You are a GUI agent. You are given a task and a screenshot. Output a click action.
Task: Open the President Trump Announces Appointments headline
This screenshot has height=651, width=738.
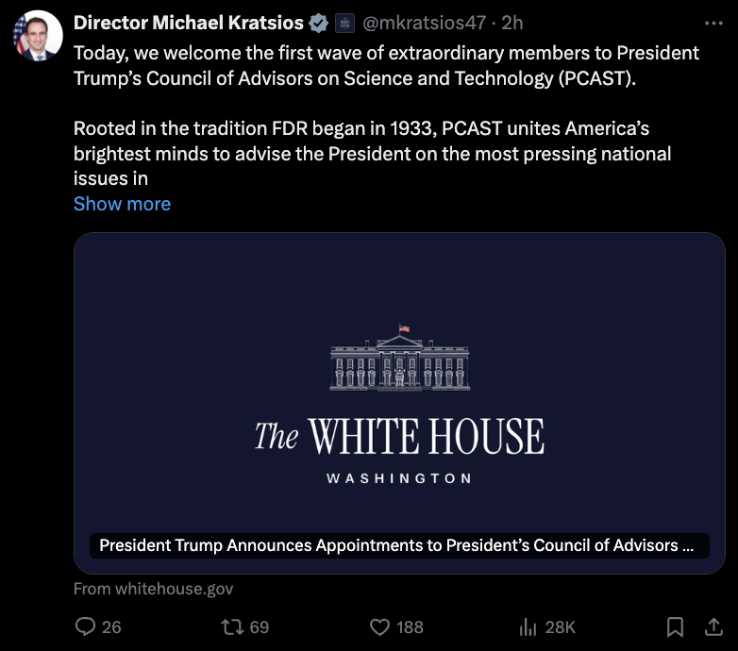pyautogui.click(x=396, y=545)
